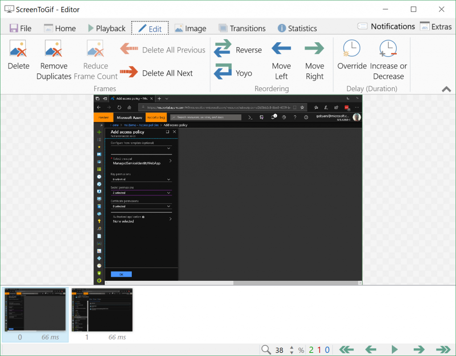Image resolution: width=456 pixels, height=356 pixels.
Task: Click the zoom magnifier icon
Action: (266, 349)
